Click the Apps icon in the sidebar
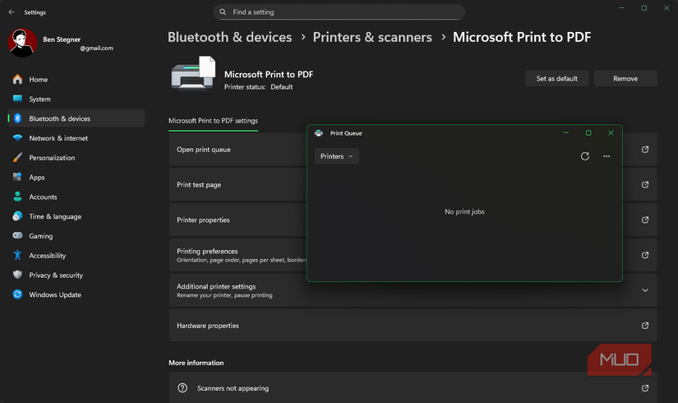This screenshot has height=403, width=678. pos(17,177)
